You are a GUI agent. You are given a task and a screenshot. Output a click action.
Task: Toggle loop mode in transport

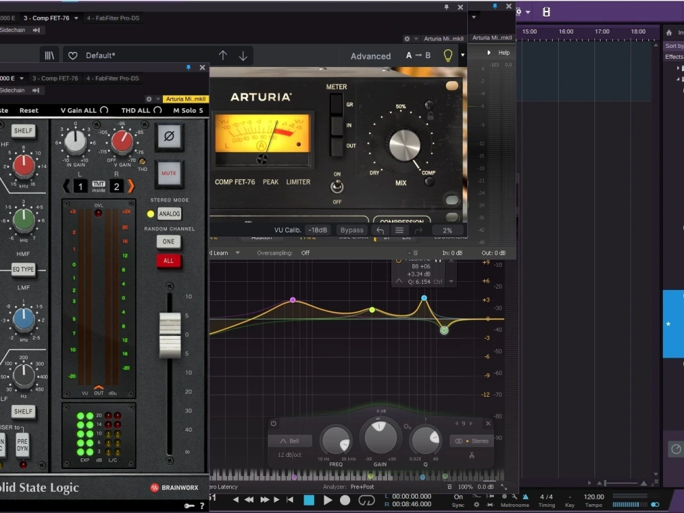pos(367,501)
